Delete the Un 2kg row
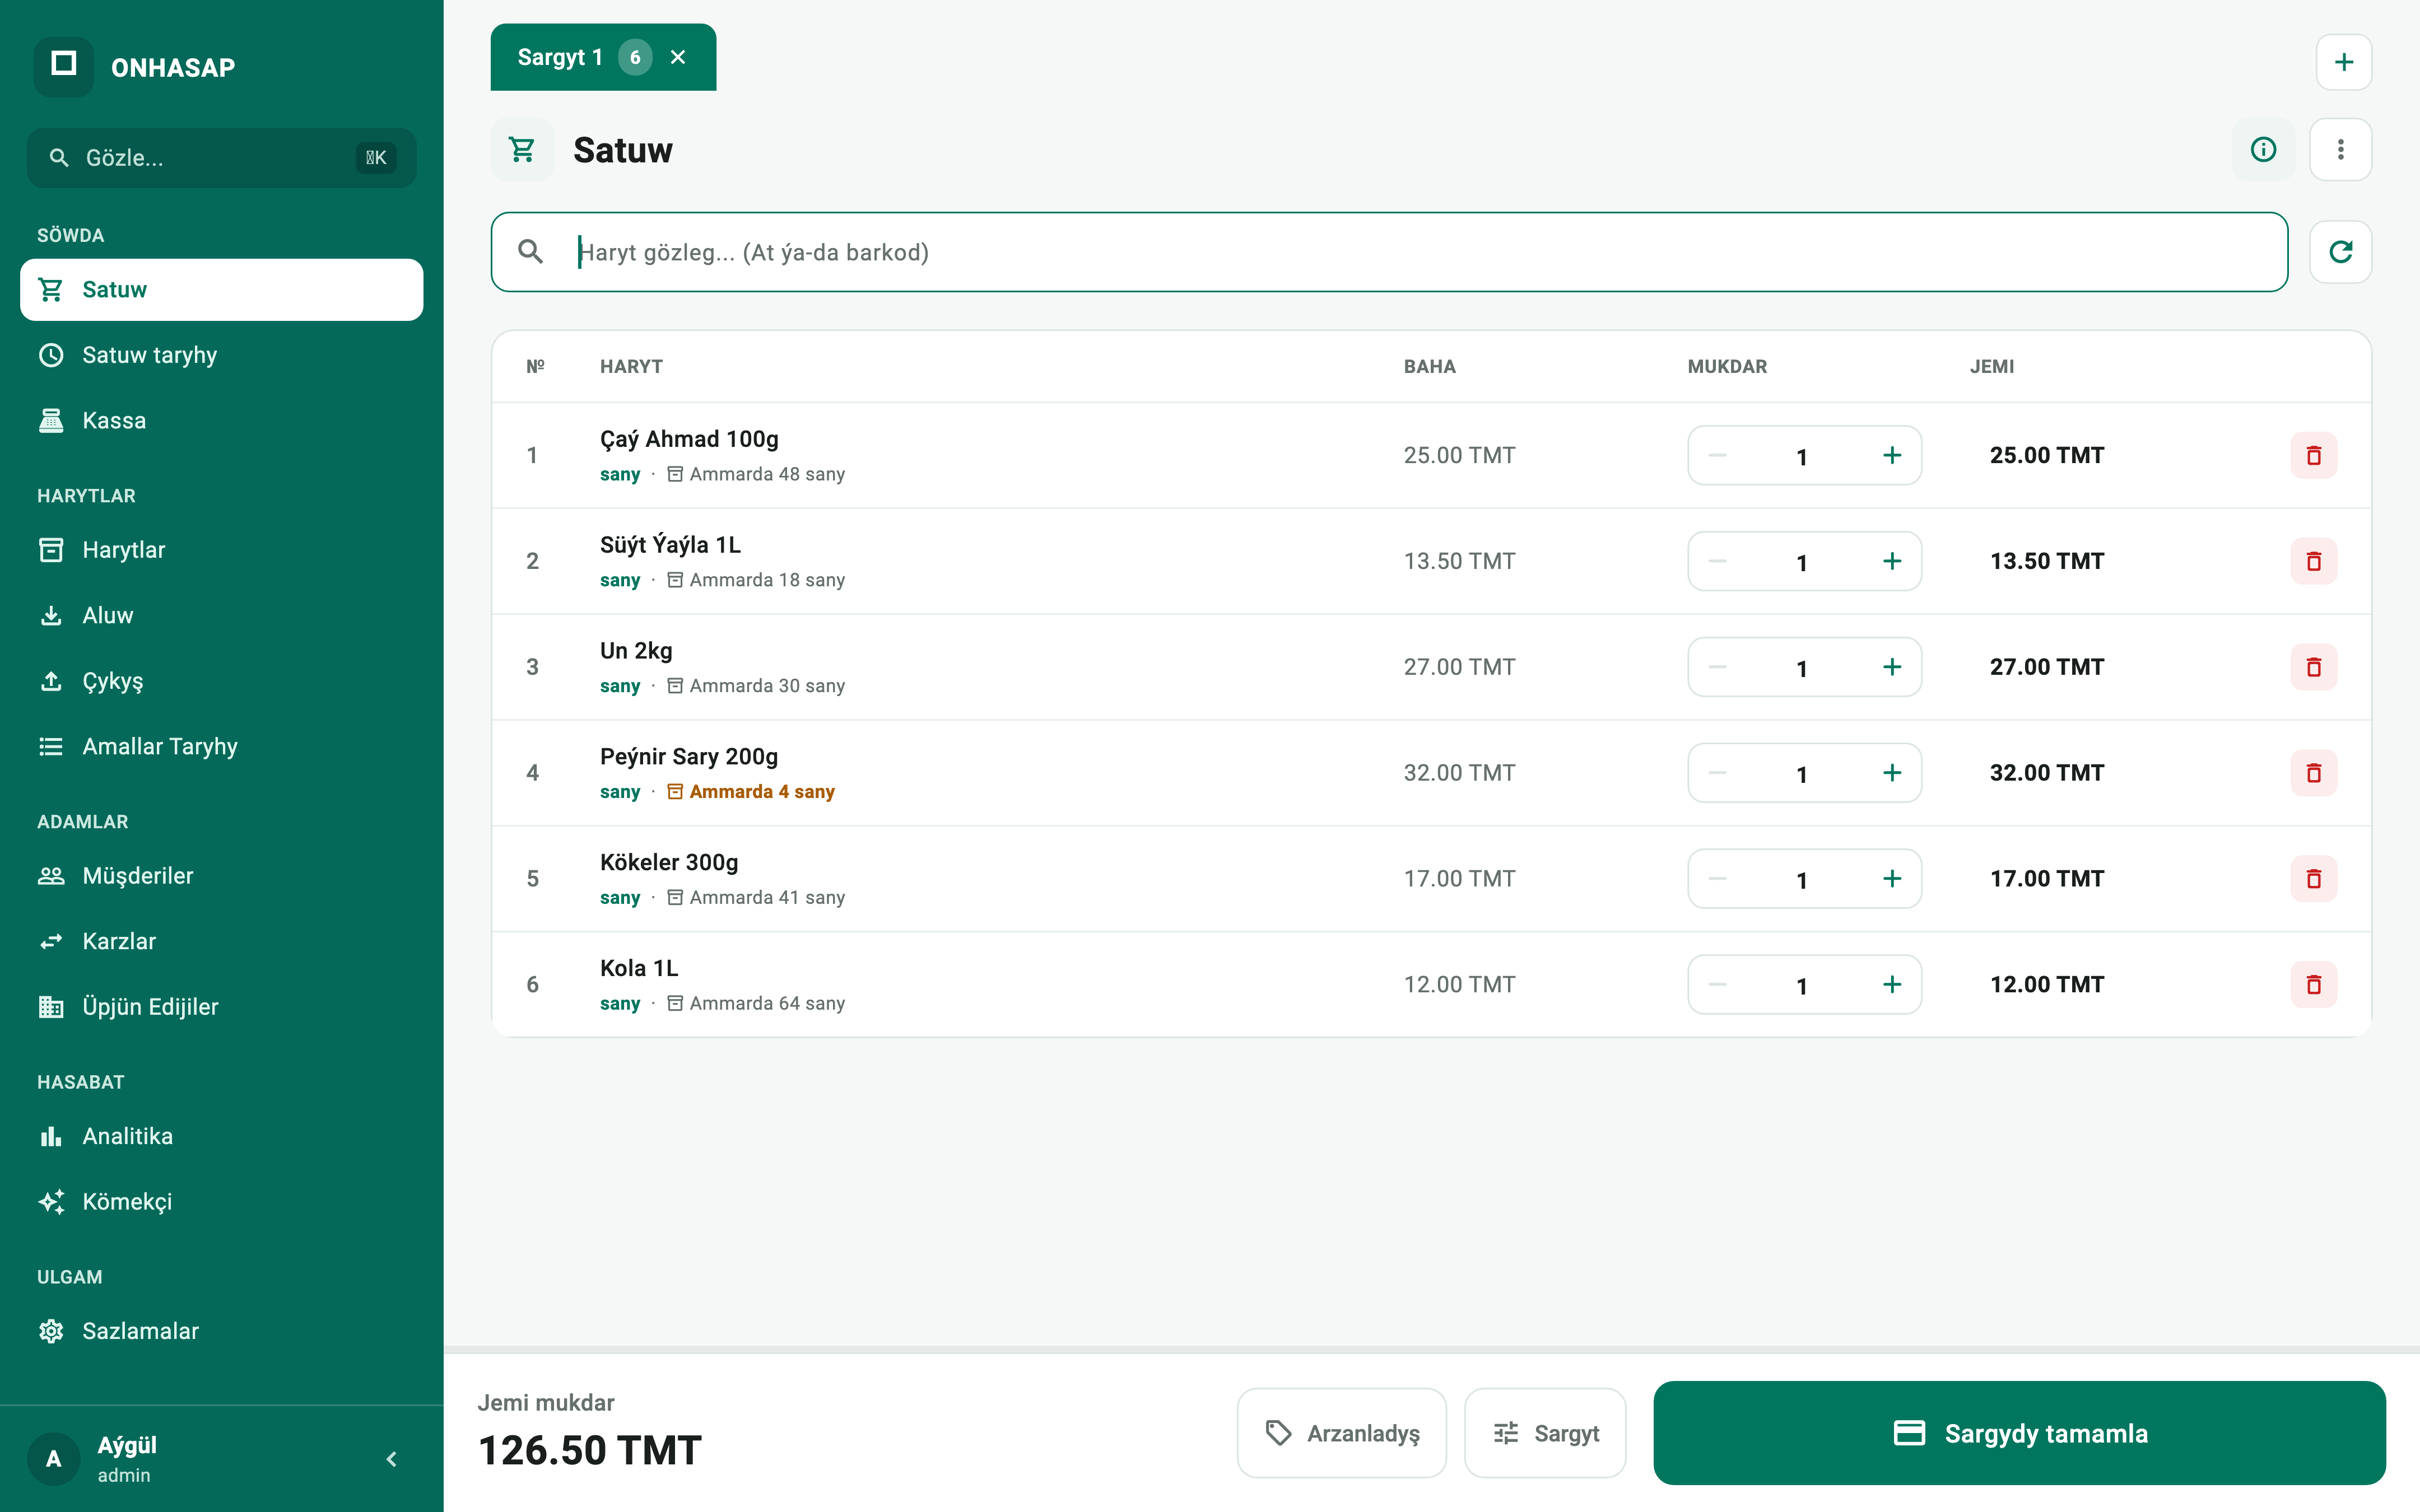Viewport: 2420px width, 1512px height. point(2313,667)
